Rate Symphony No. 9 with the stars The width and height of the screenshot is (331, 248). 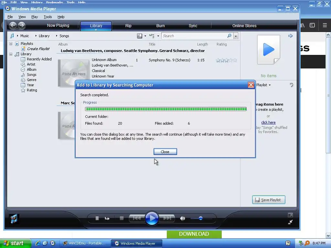coord(226,60)
